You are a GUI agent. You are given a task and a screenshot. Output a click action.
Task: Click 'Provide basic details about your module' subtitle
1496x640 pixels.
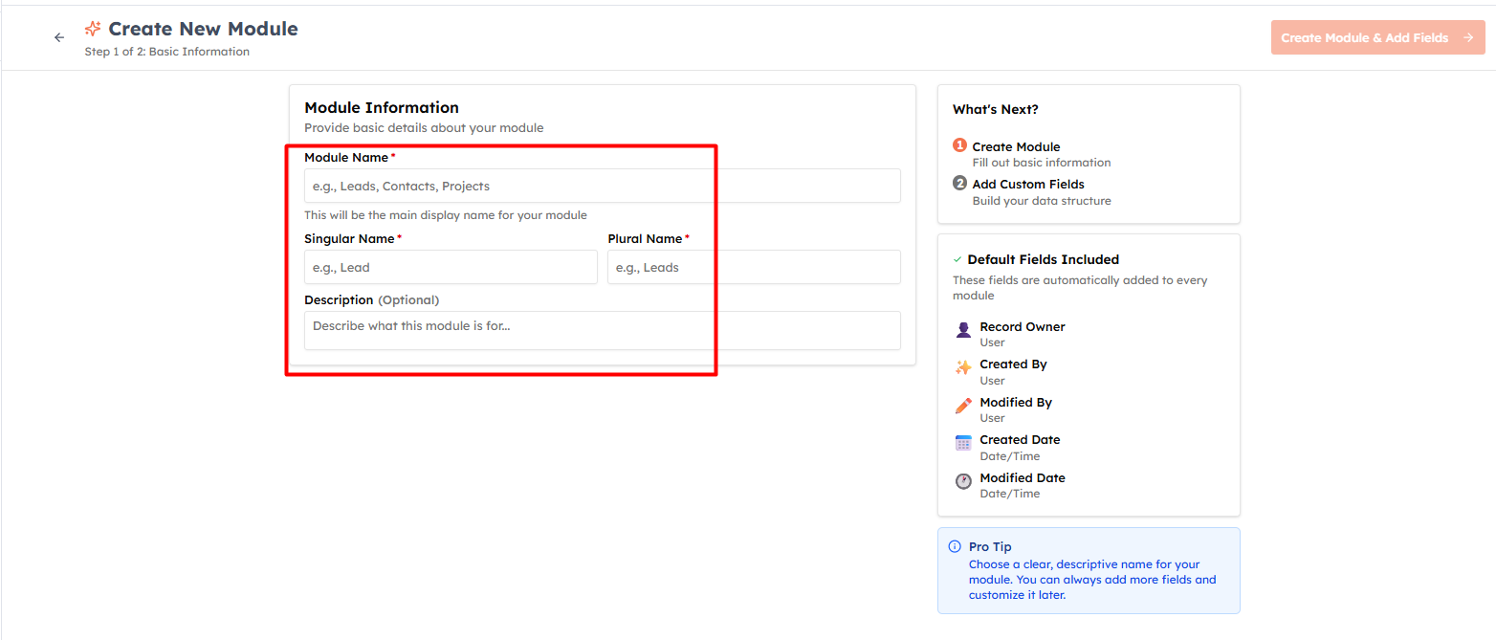click(x=424, y=127)
